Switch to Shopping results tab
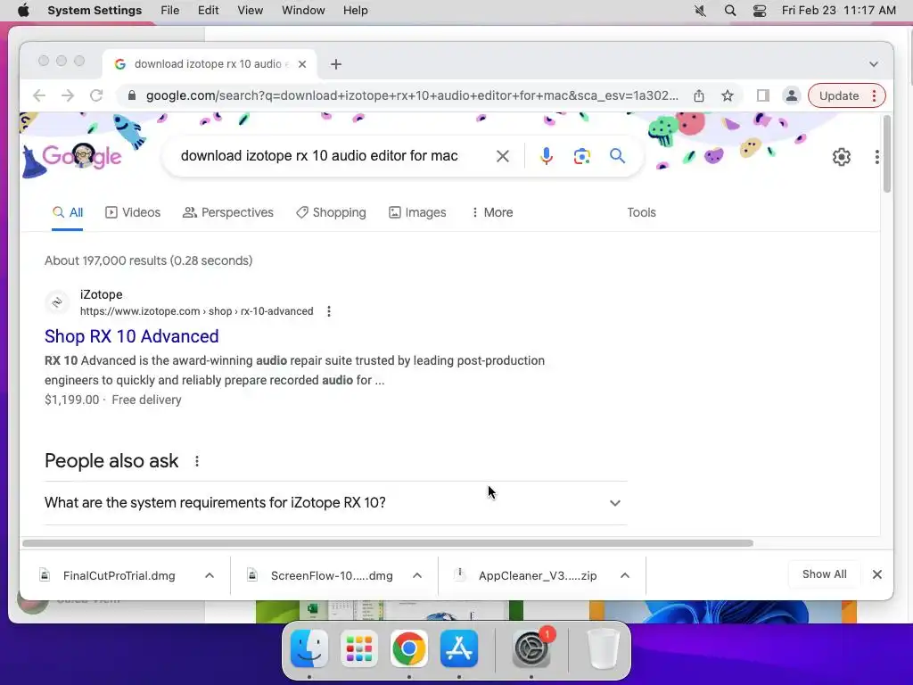 point(331,212)
